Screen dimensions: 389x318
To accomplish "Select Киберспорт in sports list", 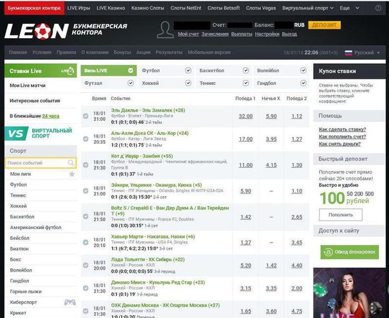I will pos(23,302).
